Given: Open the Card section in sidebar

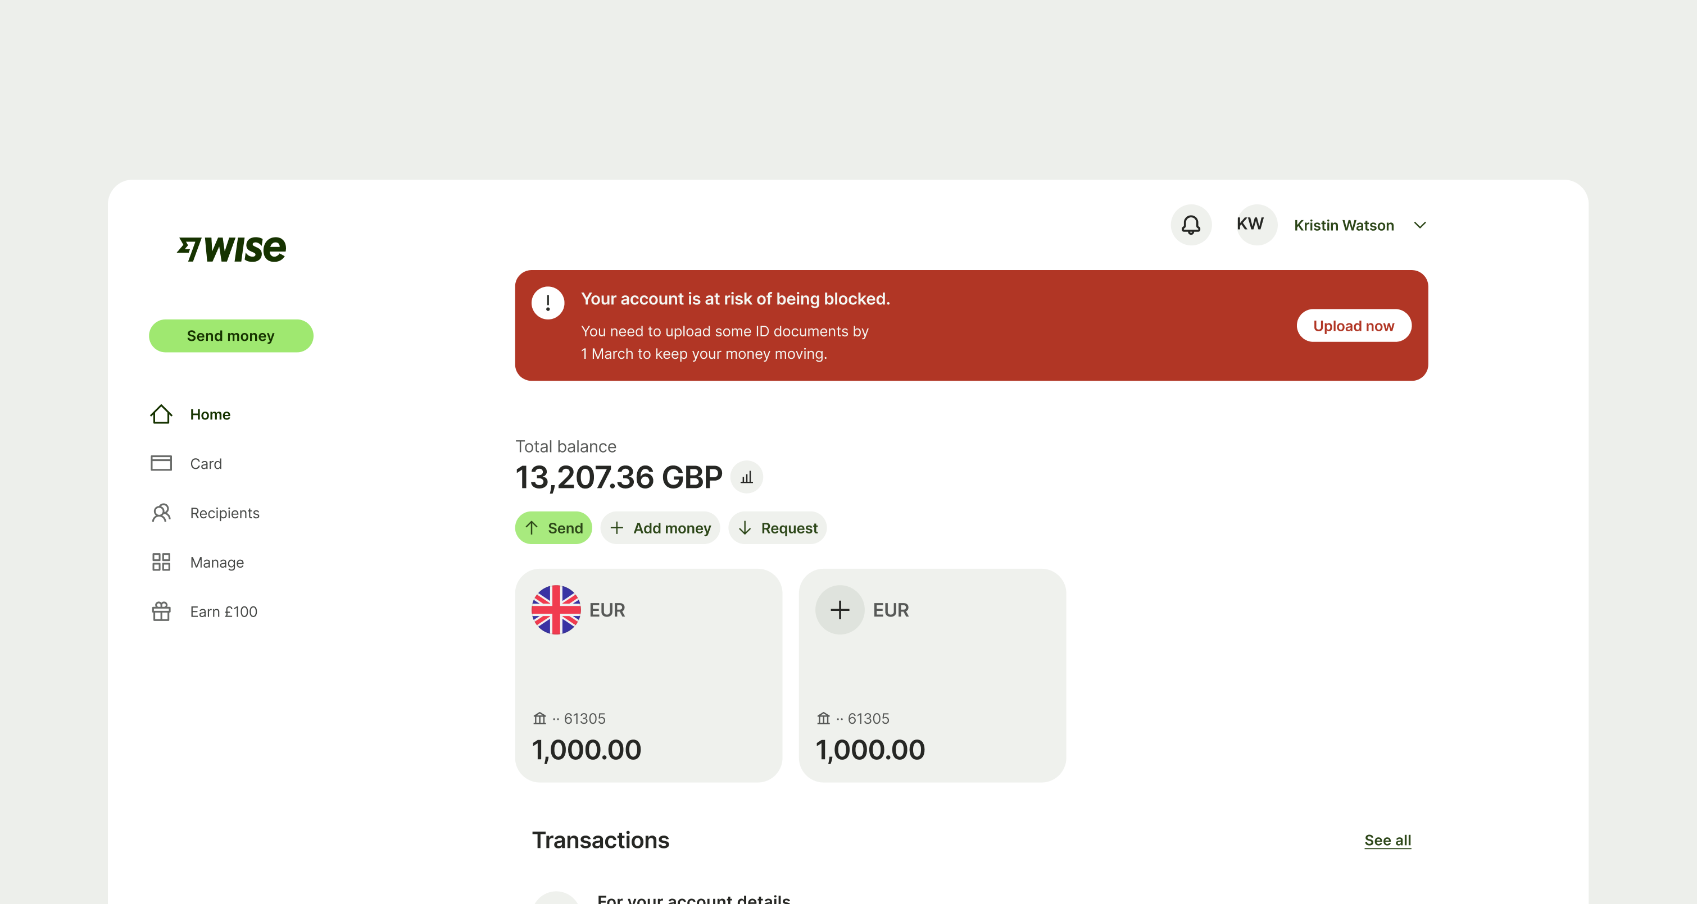Looking at the screenshot, I should pos(206,464).
